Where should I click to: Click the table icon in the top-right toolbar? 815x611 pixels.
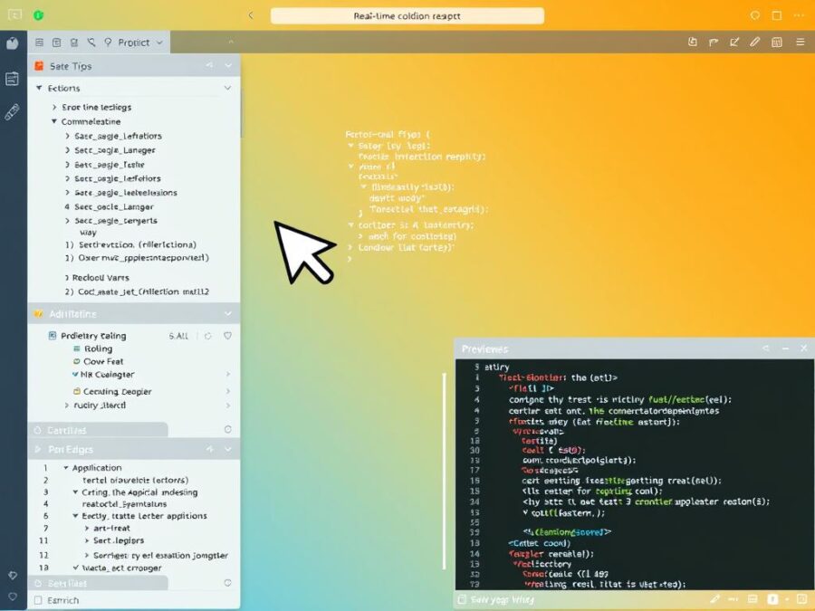coord(776,42)
